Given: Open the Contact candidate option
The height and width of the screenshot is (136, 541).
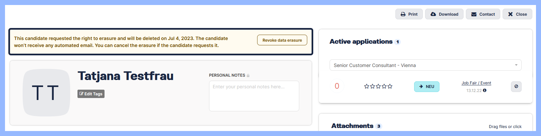Looking at the screenshot, I should 483,14.
